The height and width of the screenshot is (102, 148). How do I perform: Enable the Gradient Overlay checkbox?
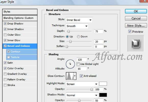click(5, 74)
